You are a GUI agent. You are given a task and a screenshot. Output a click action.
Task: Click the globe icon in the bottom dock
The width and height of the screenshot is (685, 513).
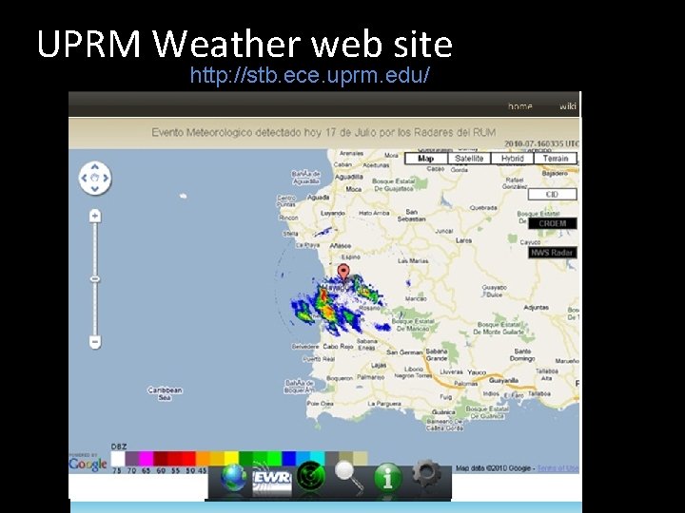233,478
